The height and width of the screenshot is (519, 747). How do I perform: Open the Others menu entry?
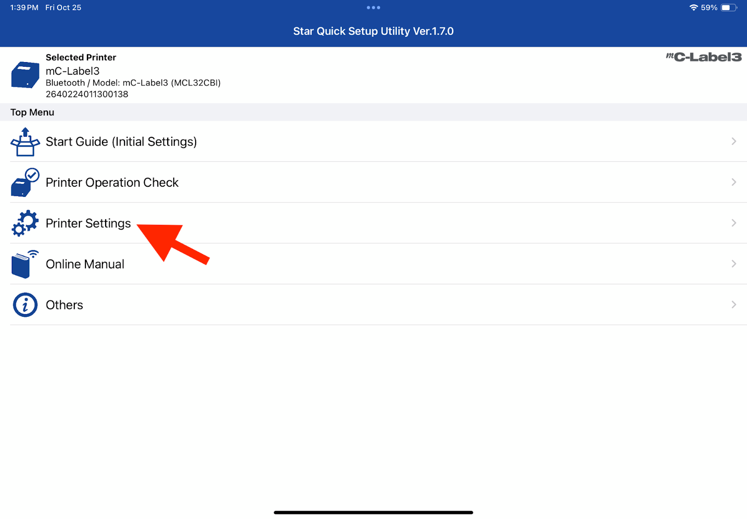tap(373, 305)
